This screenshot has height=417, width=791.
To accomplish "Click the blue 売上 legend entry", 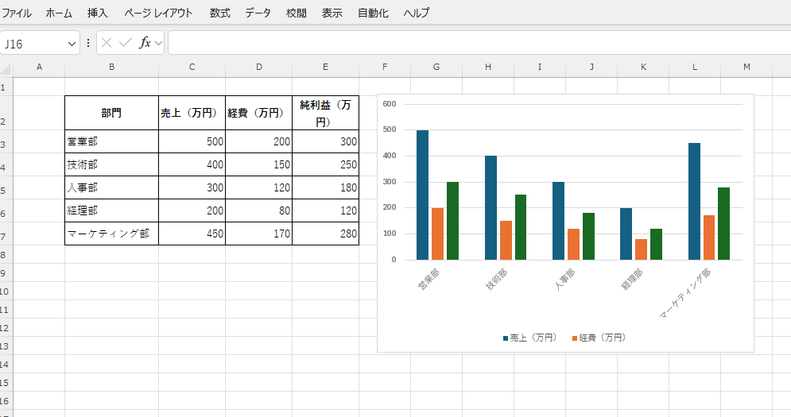I will 529,338.
